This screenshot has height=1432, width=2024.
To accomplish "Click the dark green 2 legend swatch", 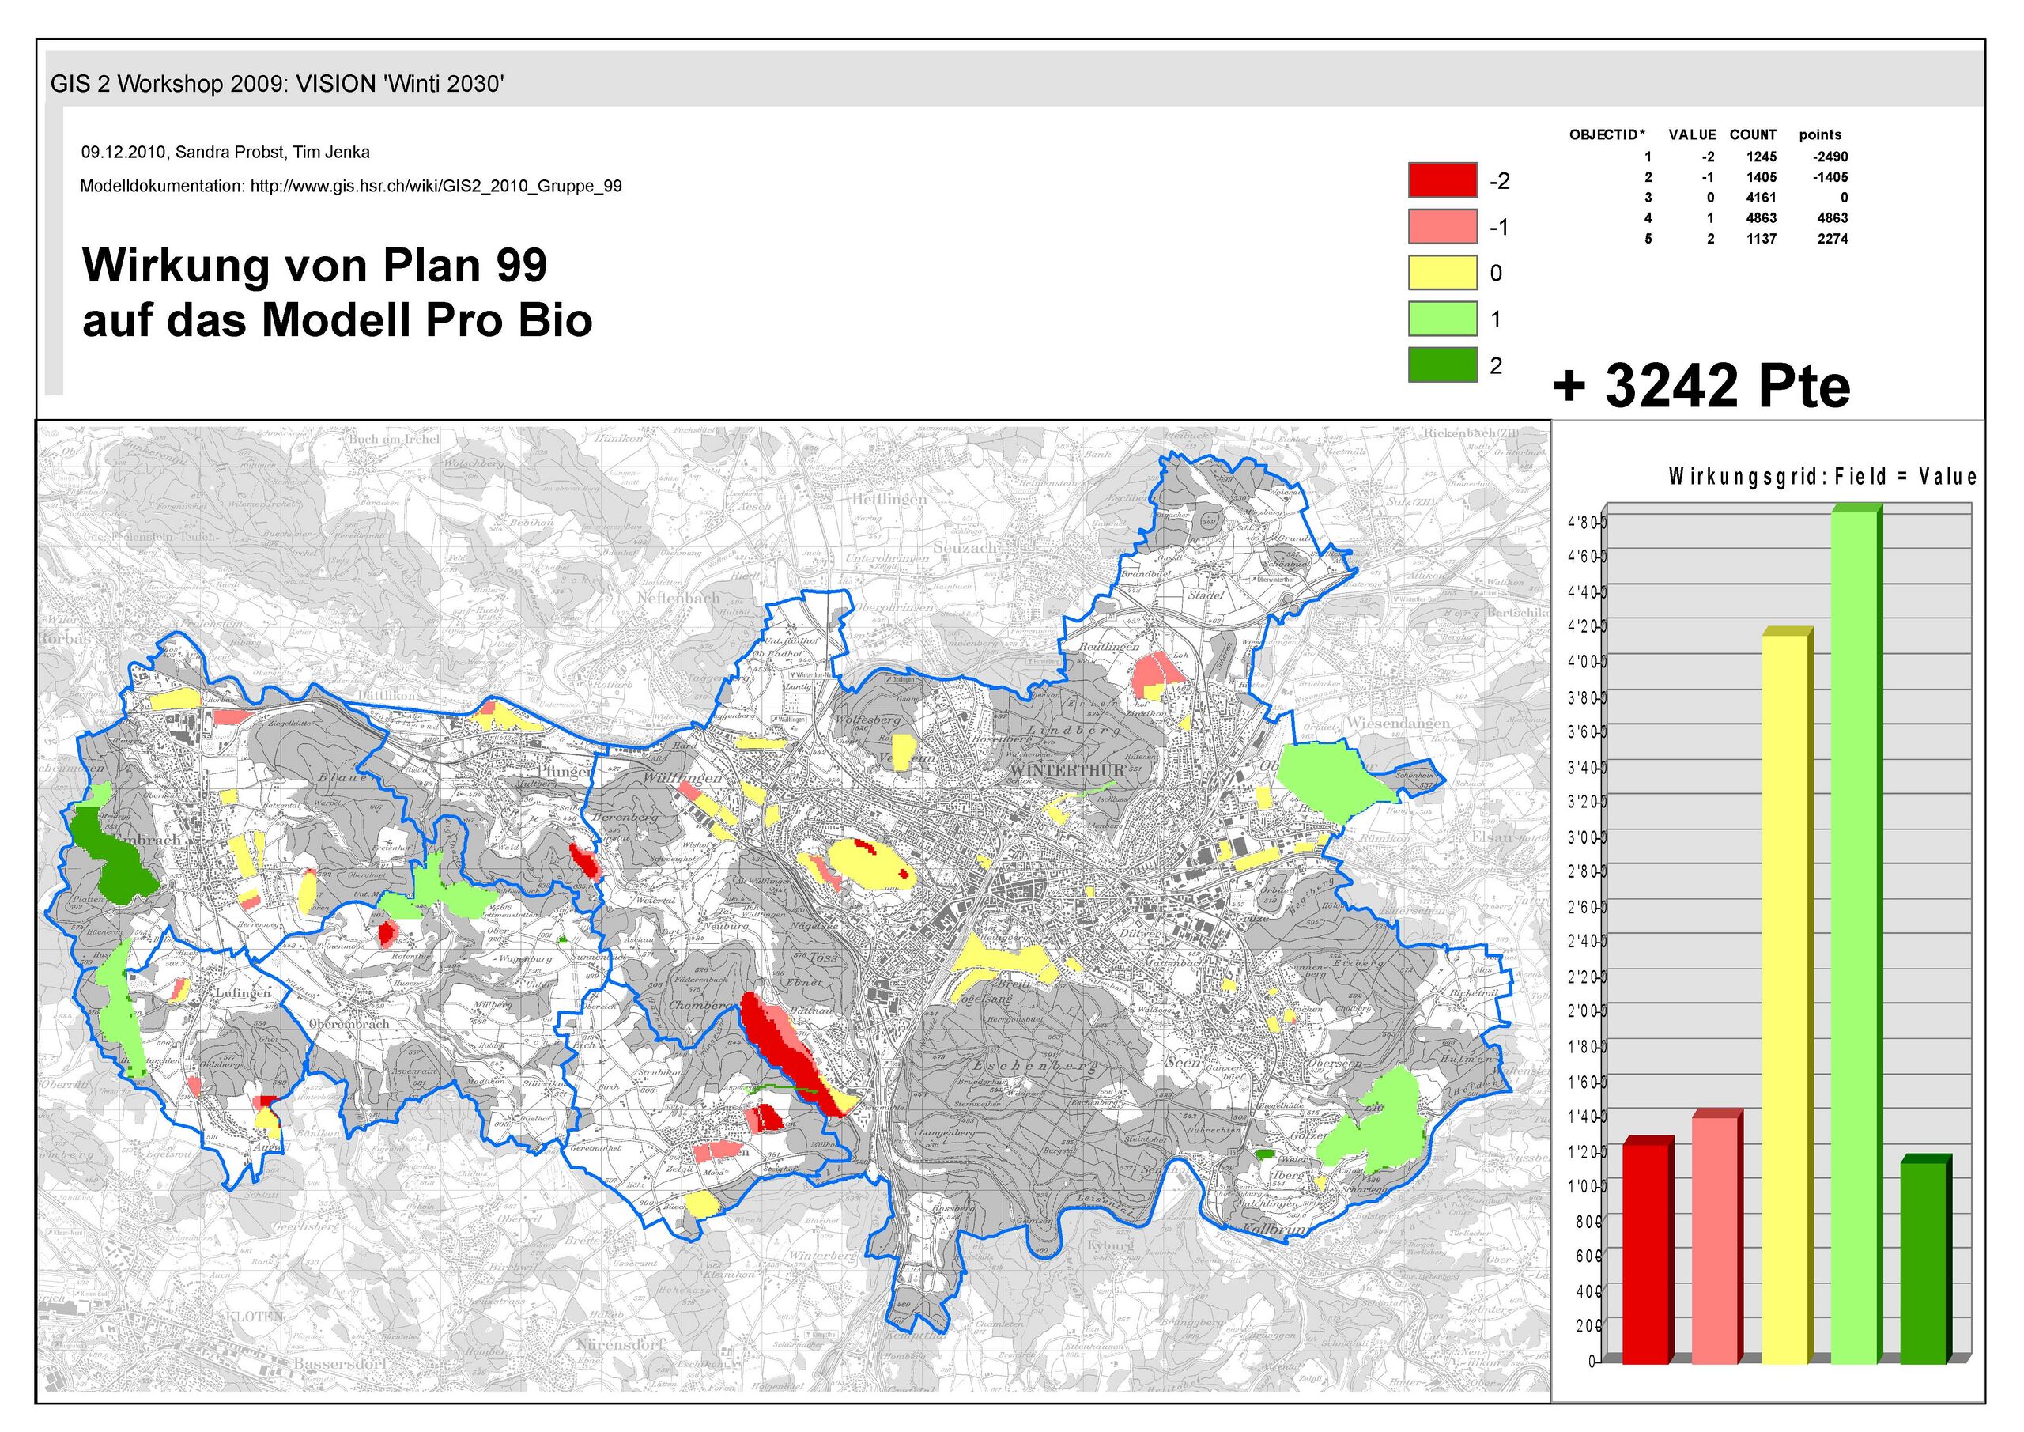I will (x=1442, y=365).
